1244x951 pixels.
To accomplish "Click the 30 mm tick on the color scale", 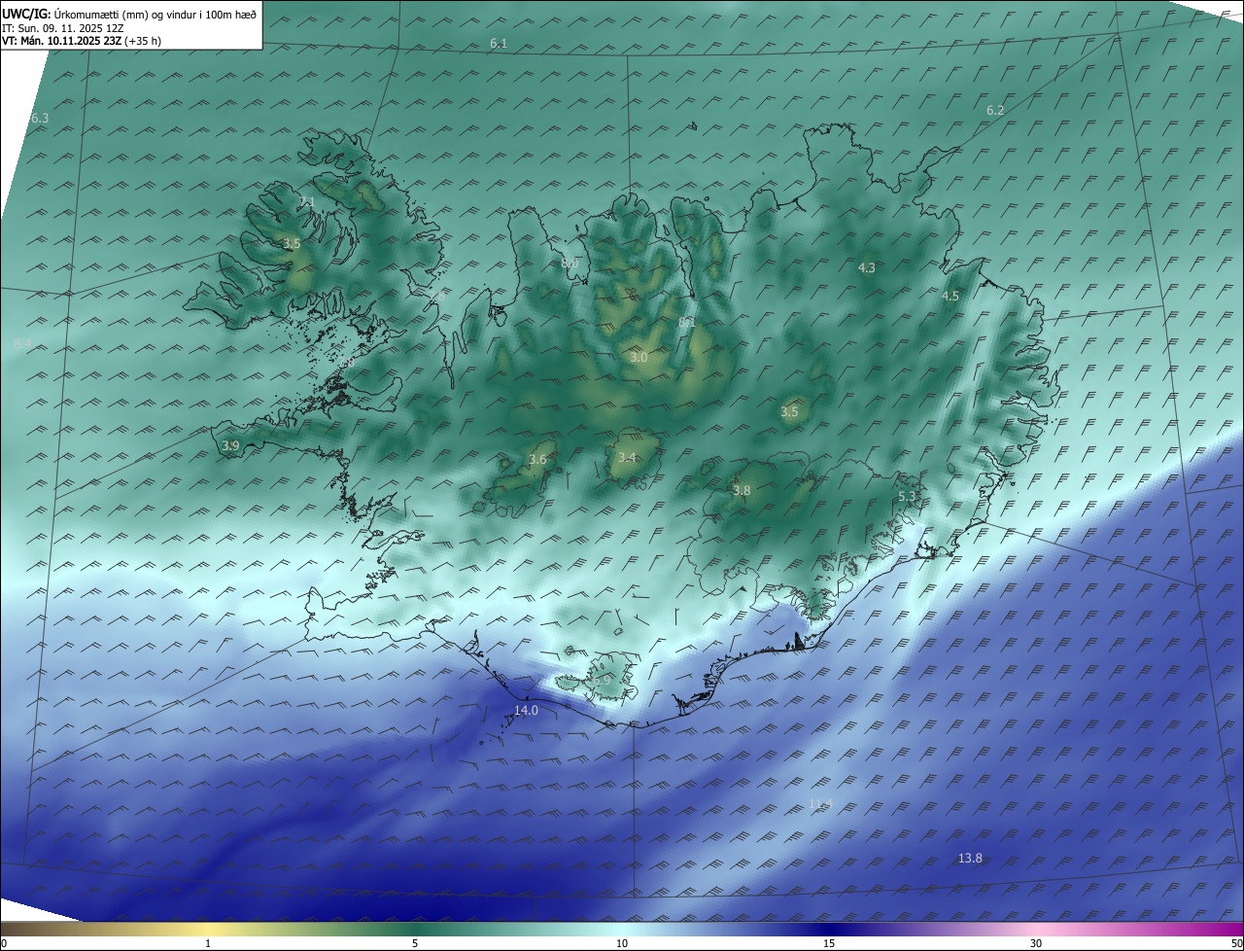I will 1036,944.
